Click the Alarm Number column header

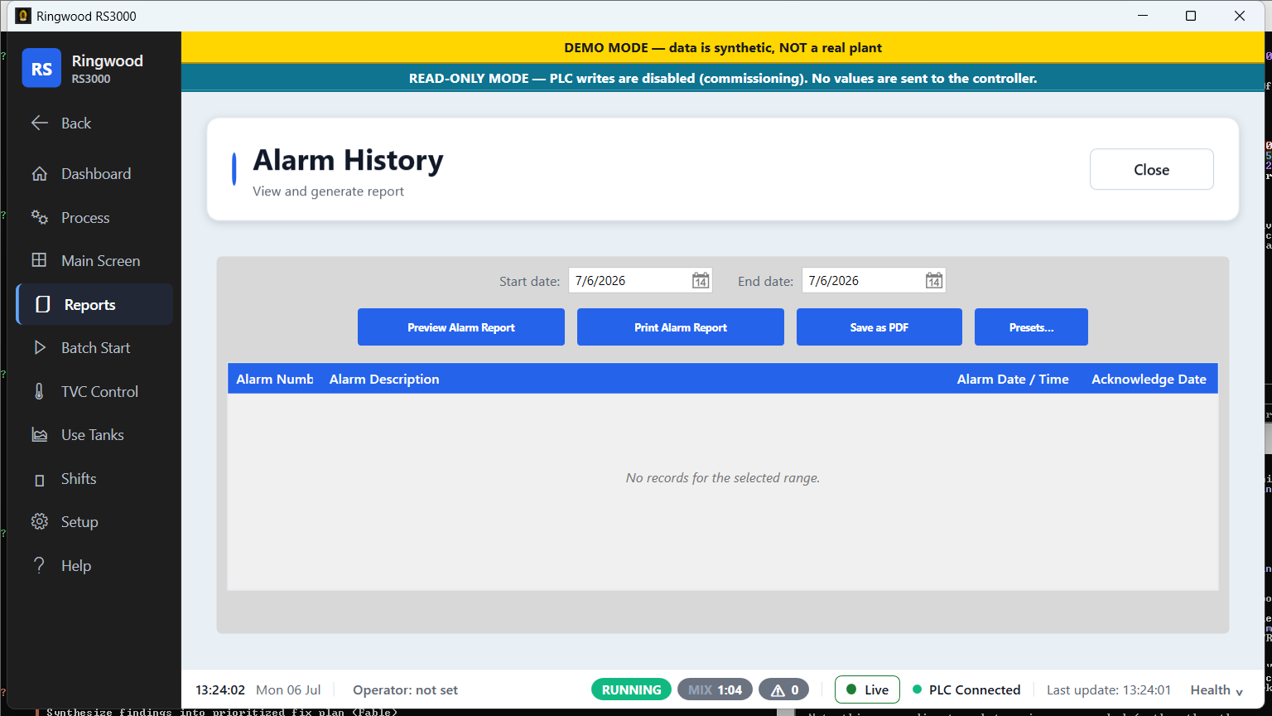(x=275, y=379)
